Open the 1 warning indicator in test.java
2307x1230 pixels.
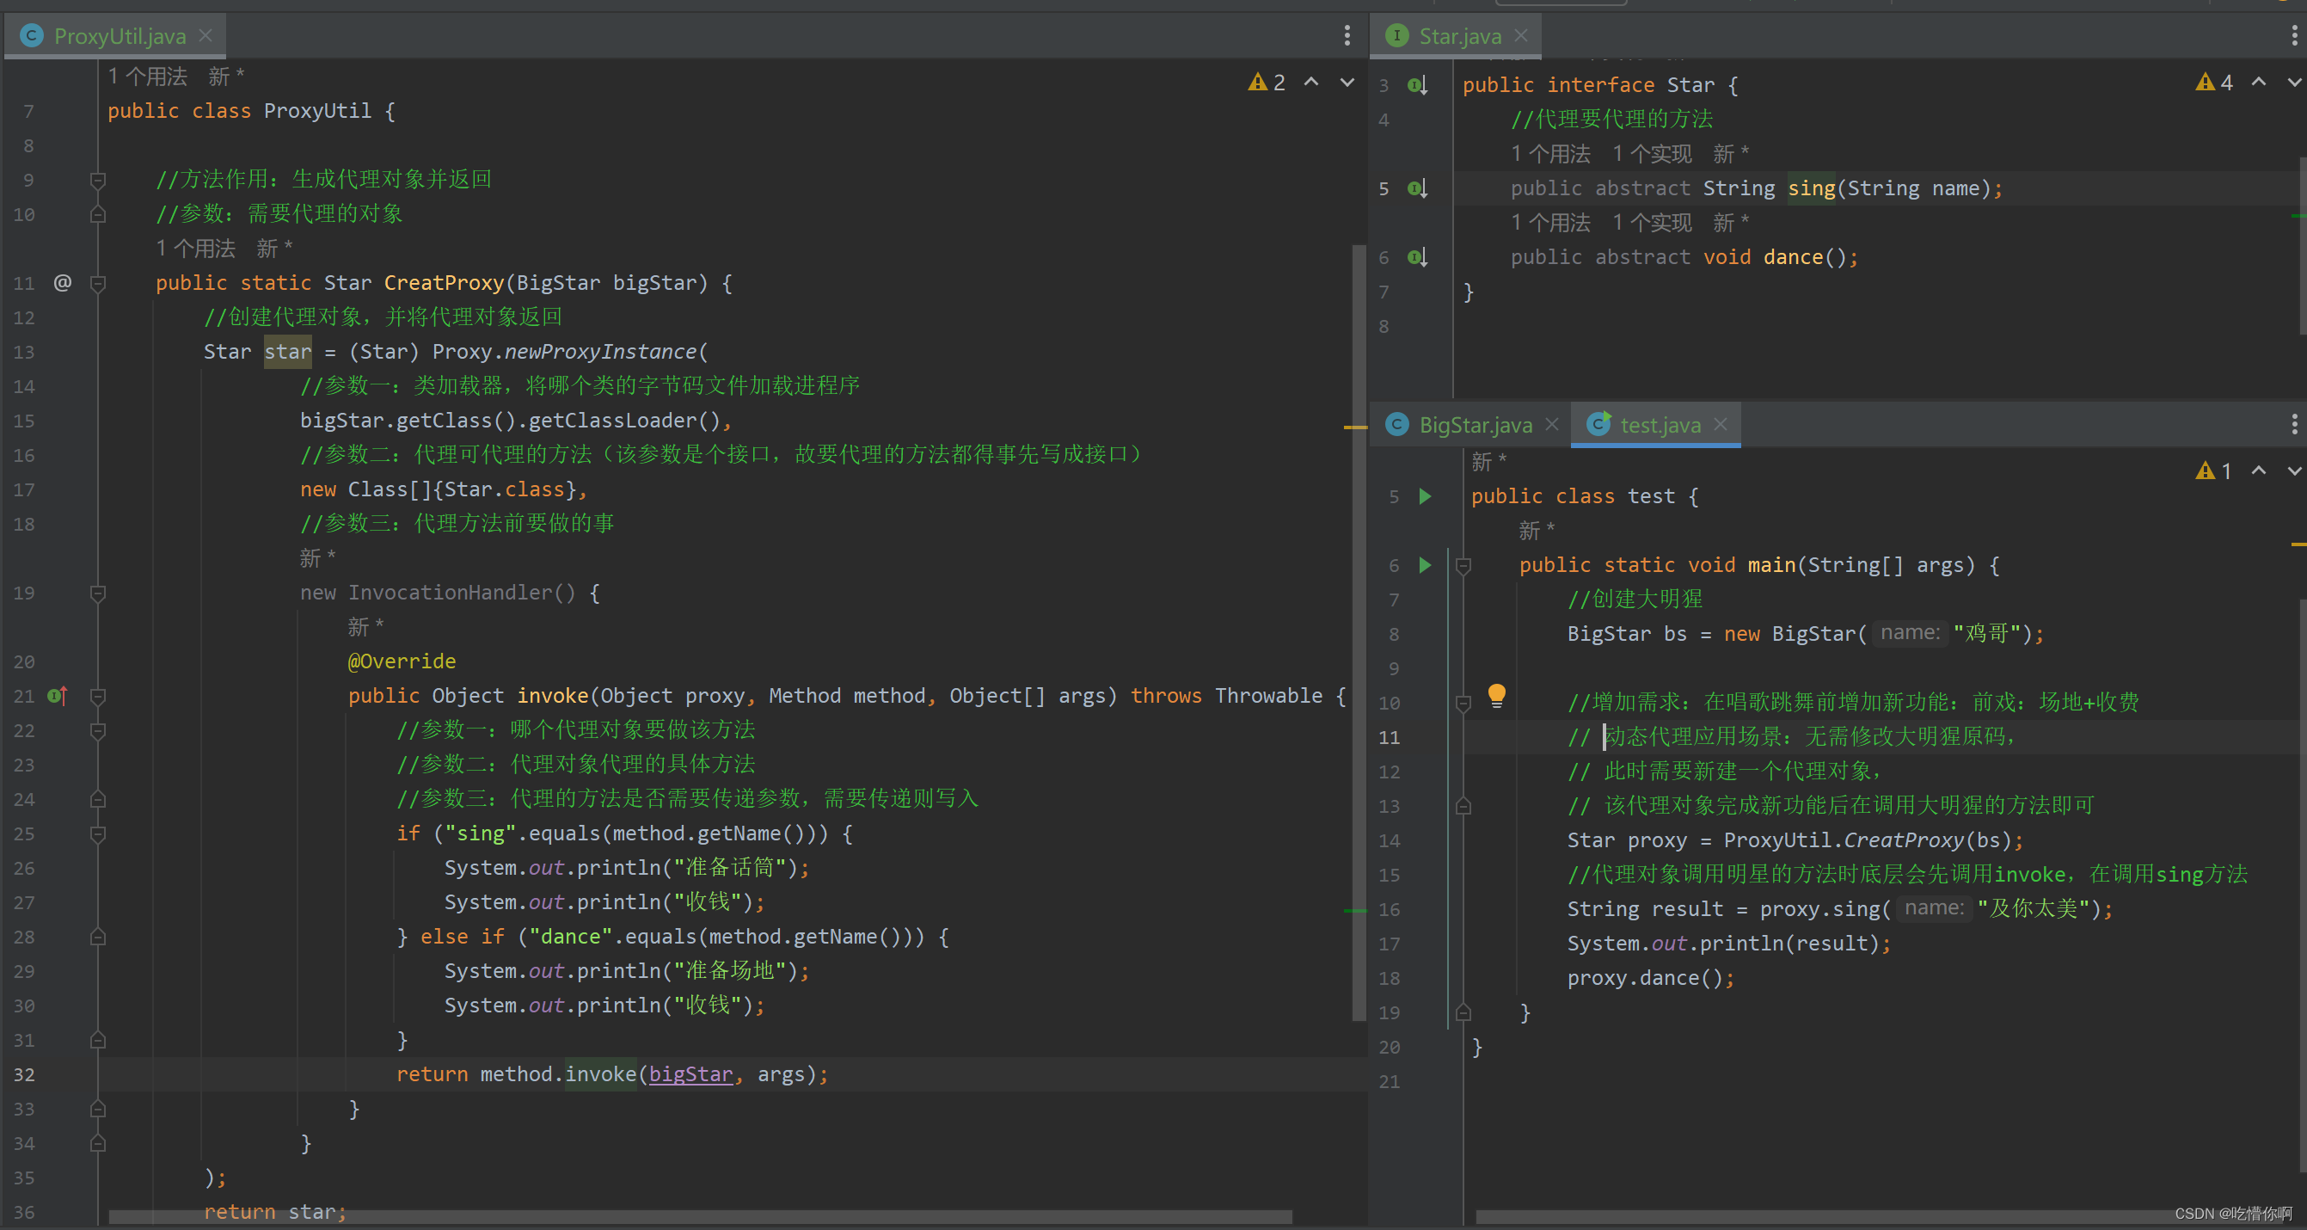click(x=2215, y=470)
